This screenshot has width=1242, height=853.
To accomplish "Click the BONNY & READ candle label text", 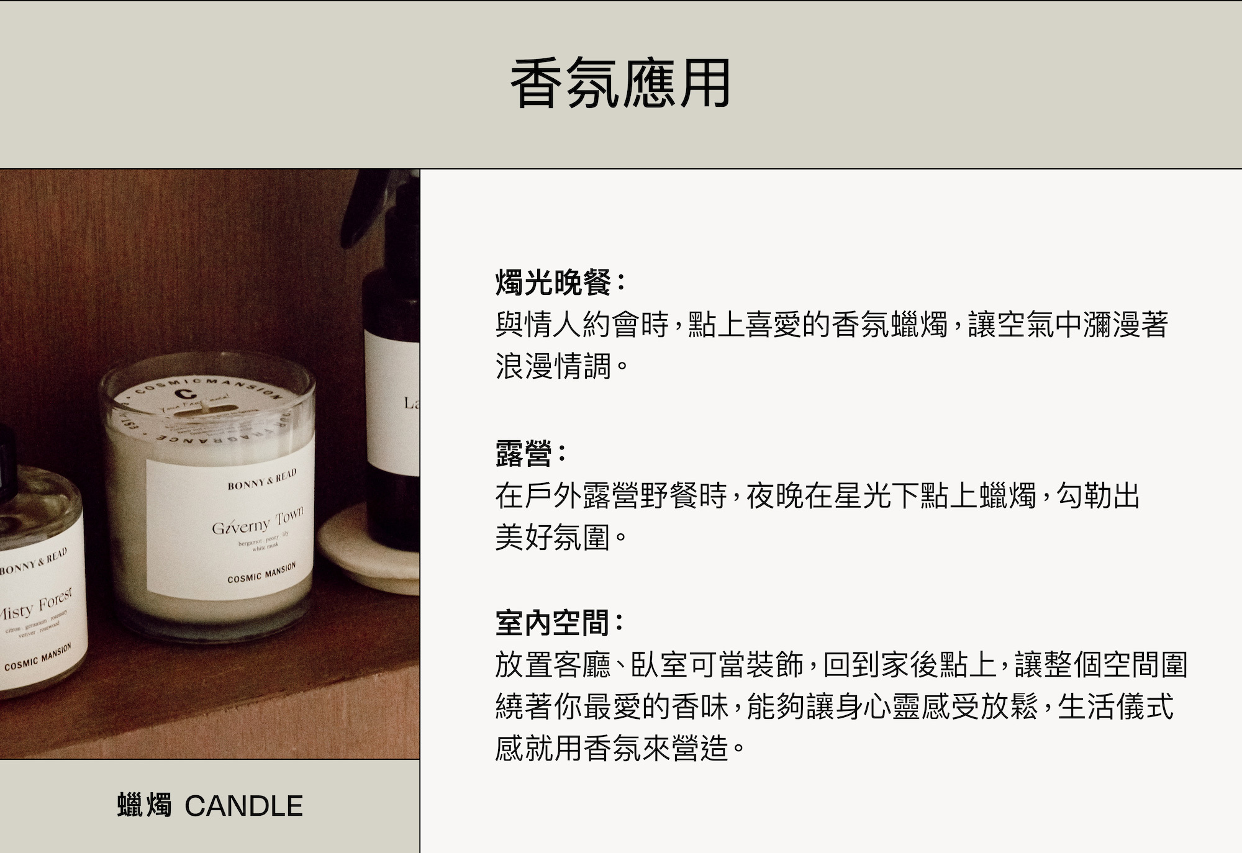I will (x=262, y=480).
